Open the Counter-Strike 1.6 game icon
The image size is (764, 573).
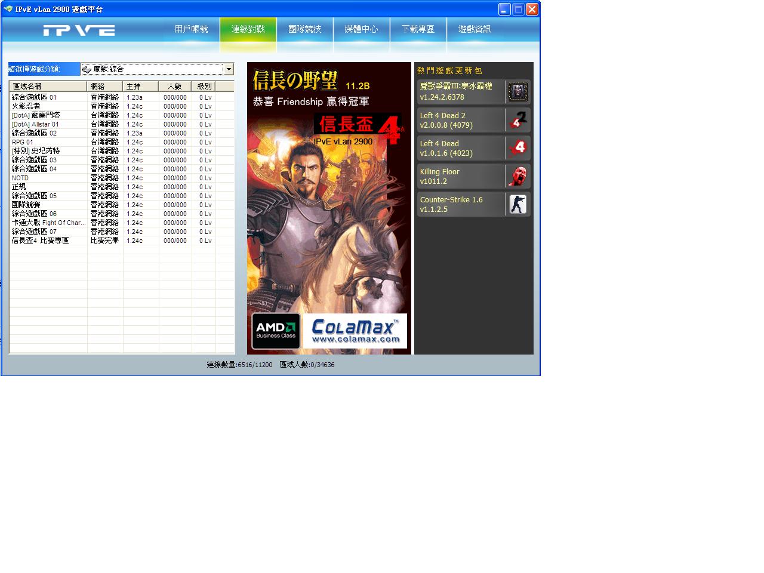(x=517, y=204)
